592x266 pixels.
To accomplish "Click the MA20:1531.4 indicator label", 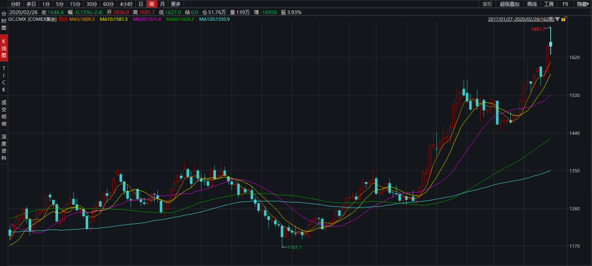I will 147,19.
